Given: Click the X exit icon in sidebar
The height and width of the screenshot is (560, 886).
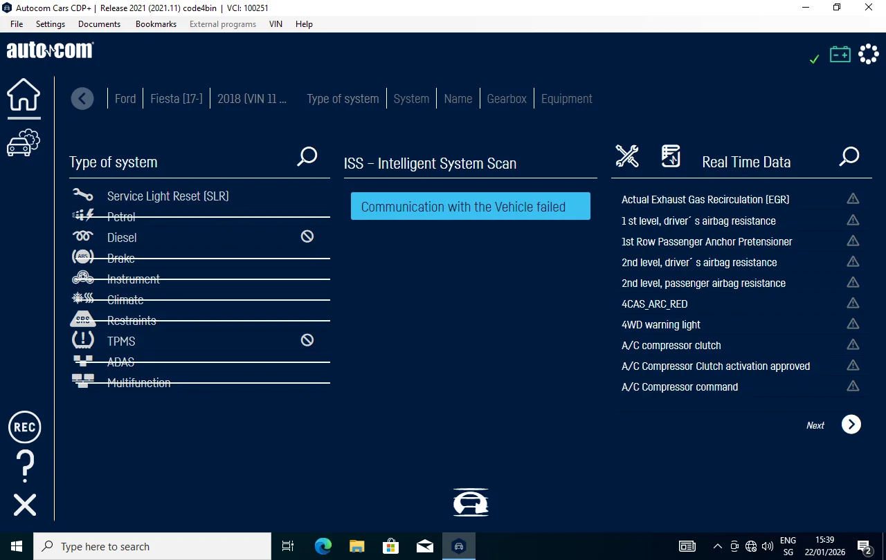Looking at the screenshot, I should (x=25, y=505).
